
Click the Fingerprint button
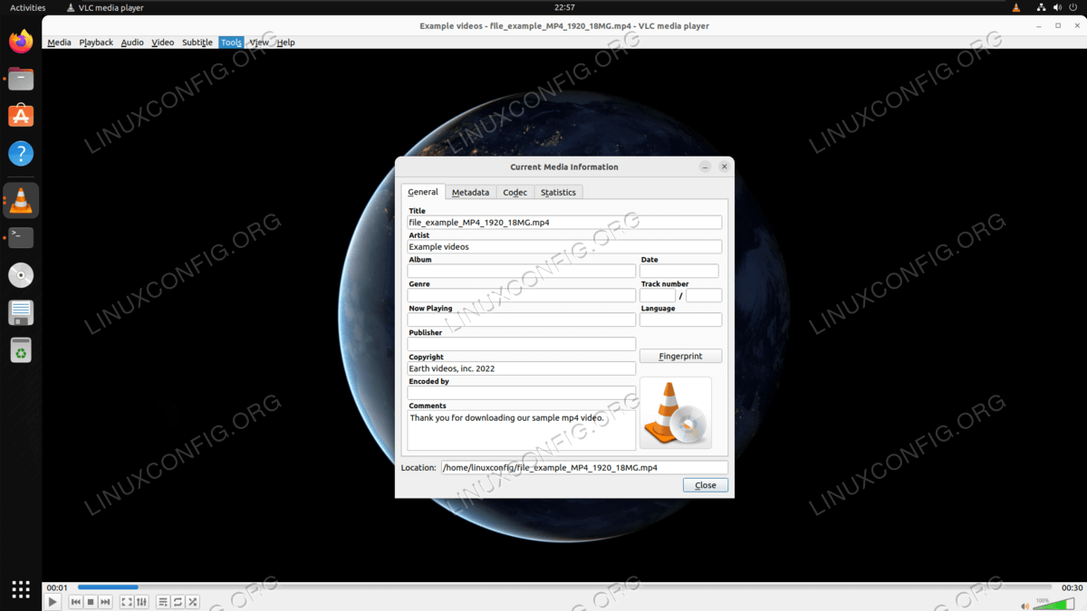tap(680, 356)
